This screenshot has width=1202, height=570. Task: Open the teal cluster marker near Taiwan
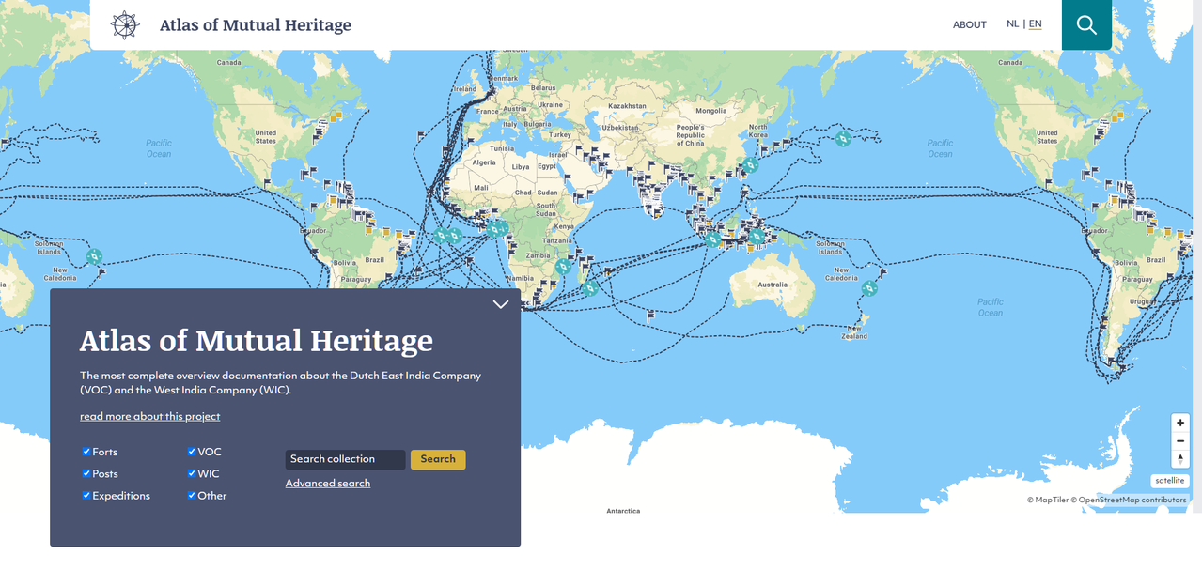coord(750,165)
